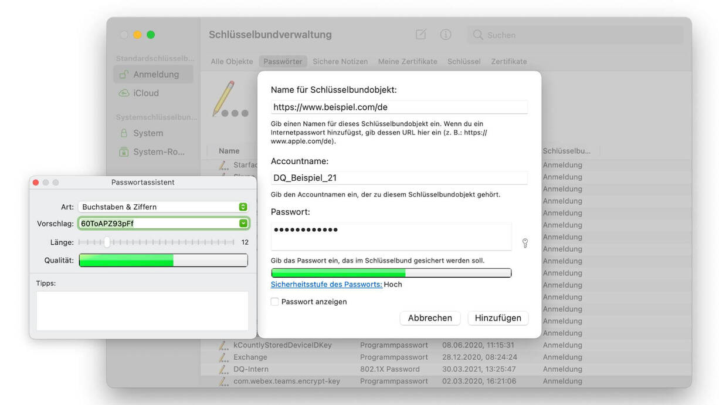719x405 pixels.
Task: Open the Meine Zertifikate tab
Action: pyautogui.click(x=407, y=61)
